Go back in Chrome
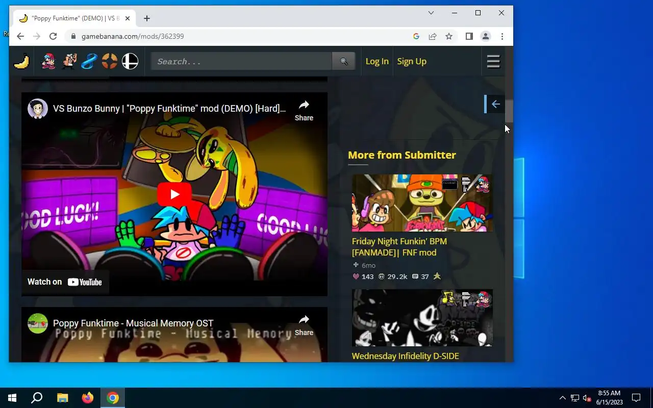The height and width of the screenshot is (408, 653). point(20,36)
